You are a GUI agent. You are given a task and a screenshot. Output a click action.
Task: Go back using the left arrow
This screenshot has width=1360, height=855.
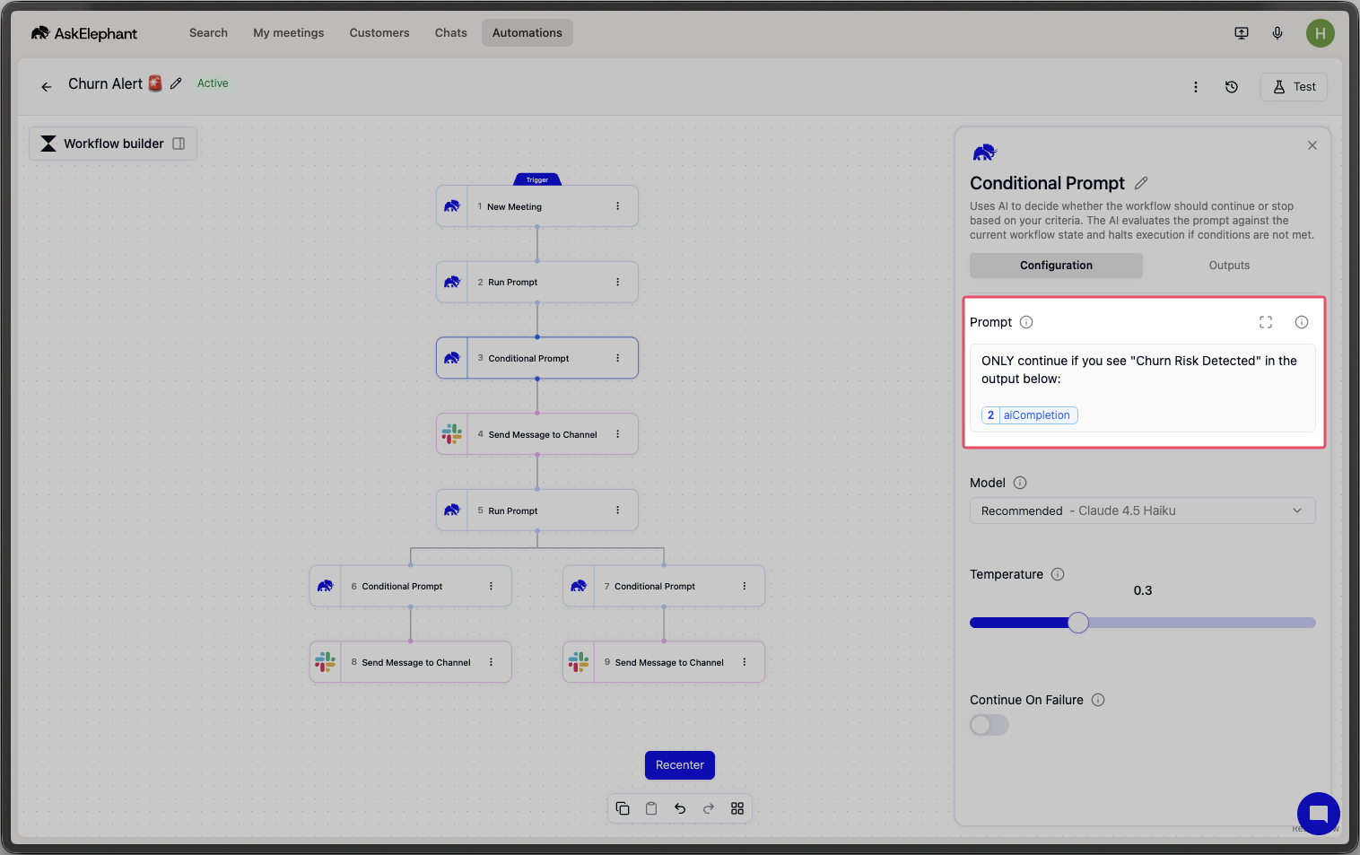tap(47, 87)
